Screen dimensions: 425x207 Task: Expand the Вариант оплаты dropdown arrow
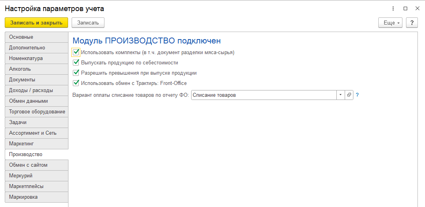coord(340,95)
